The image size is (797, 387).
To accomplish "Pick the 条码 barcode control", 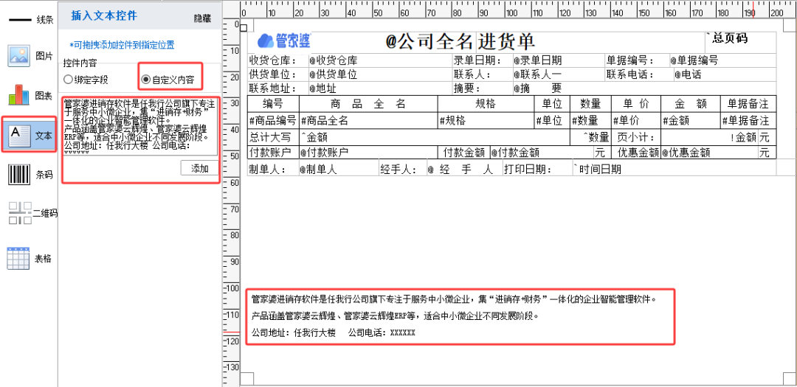I will [x=29, y=175].
